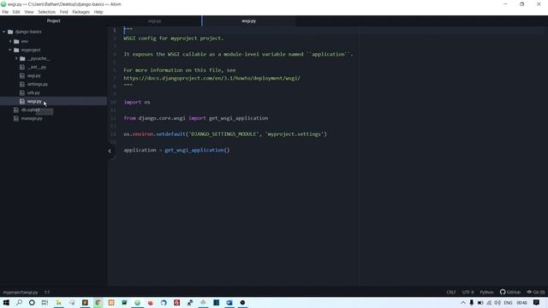Click the microphone tray icon
Image resolution: width=548 pixels, height=308 pixels.
tap(472, 303)
